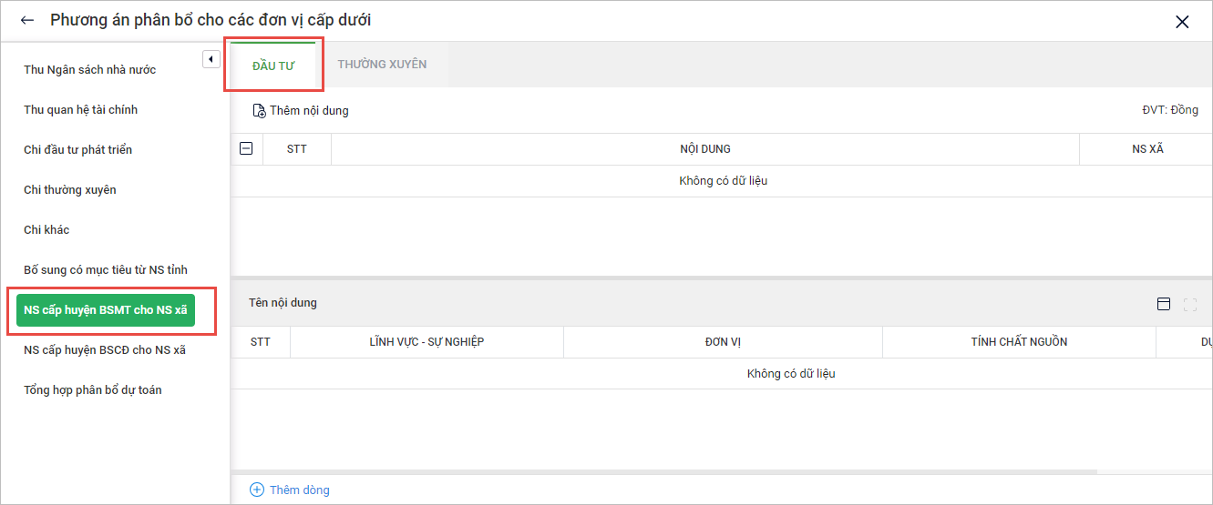Open Tổng hợp phân bổ dự toán

tap(92, 390)
